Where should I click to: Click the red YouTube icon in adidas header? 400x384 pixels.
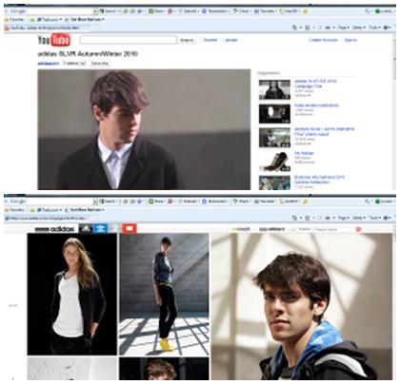click(130, 228)
